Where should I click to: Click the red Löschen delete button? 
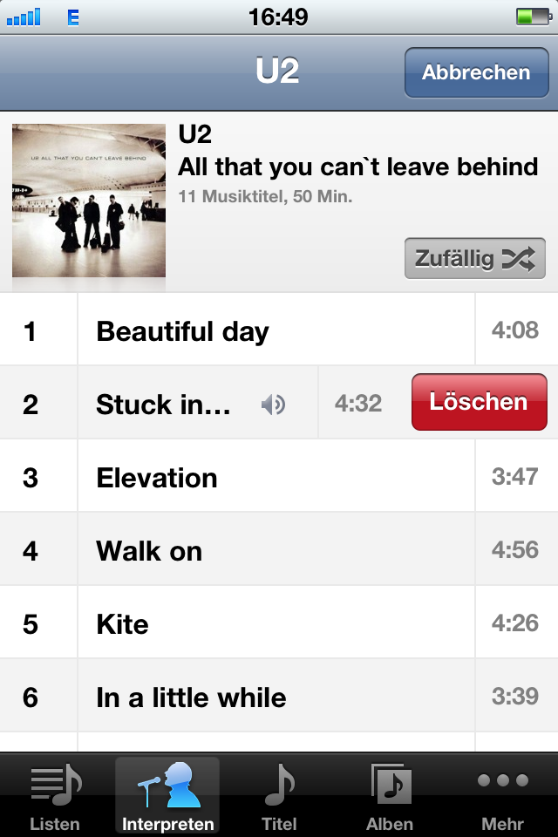tap(479, 402)
